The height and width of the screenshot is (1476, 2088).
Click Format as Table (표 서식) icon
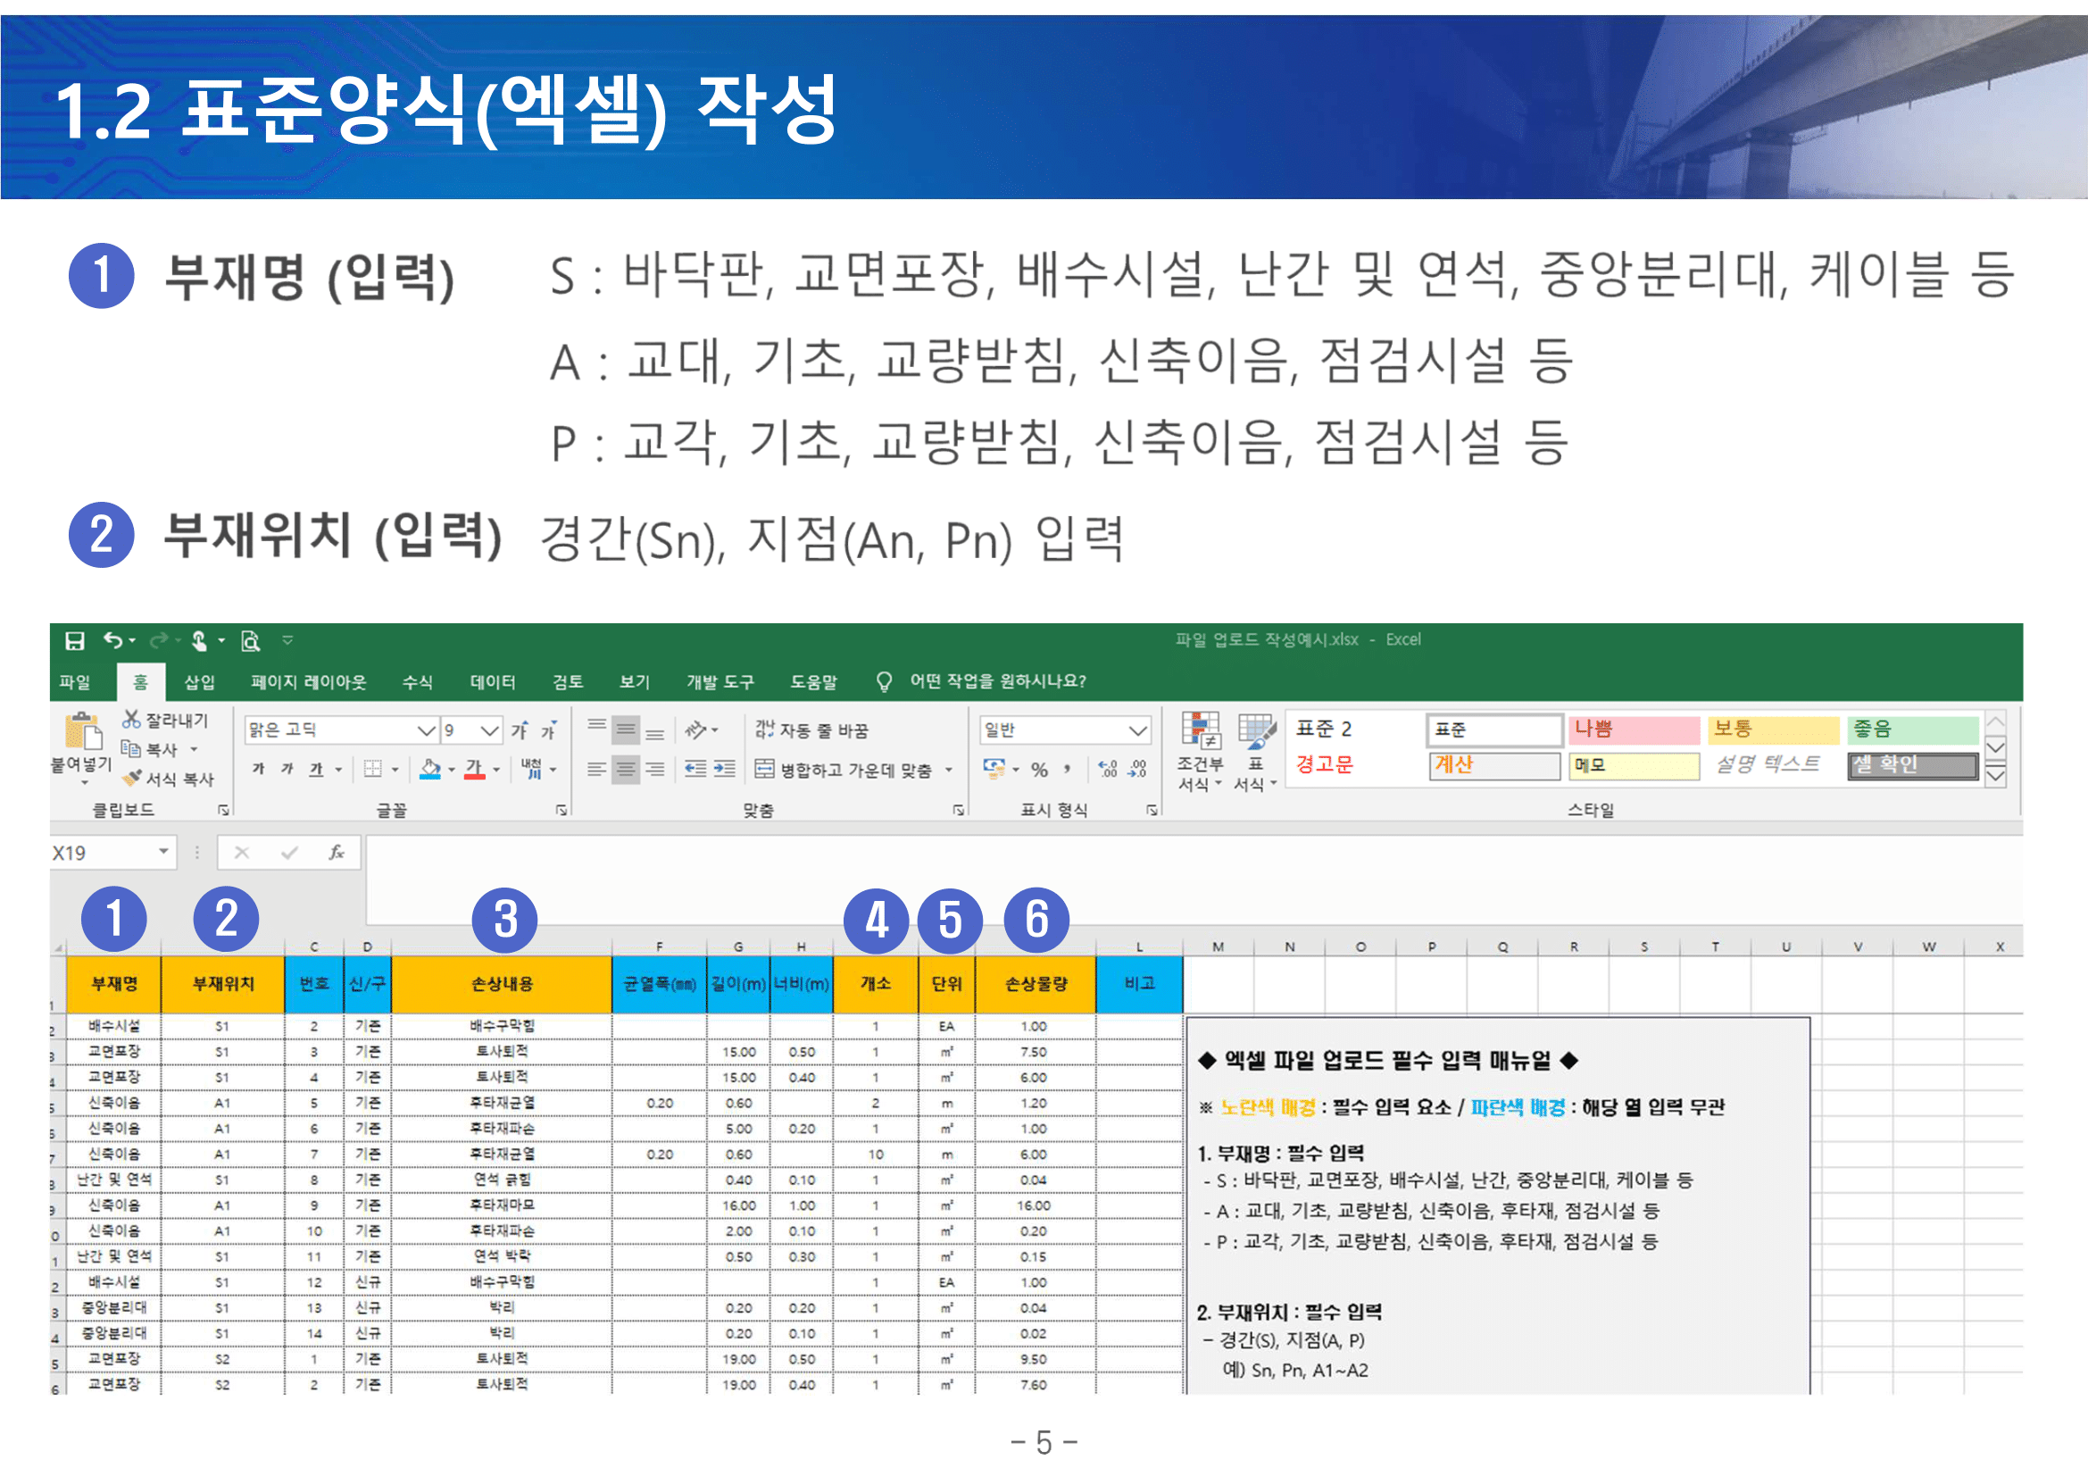coord(1257,731)
